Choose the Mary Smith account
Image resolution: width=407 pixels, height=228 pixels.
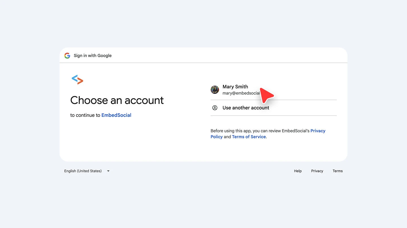tap(274, 90)
